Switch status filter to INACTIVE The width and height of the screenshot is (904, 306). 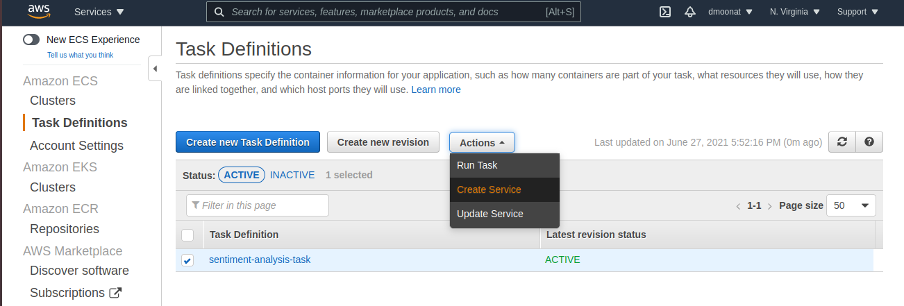(x=292, y=175)
